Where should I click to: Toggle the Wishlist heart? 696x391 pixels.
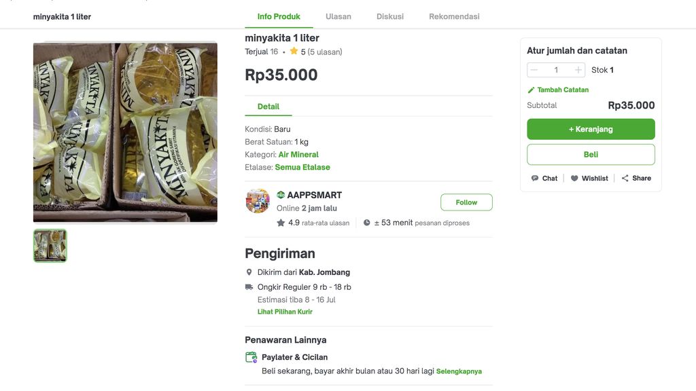coord(574,178)
